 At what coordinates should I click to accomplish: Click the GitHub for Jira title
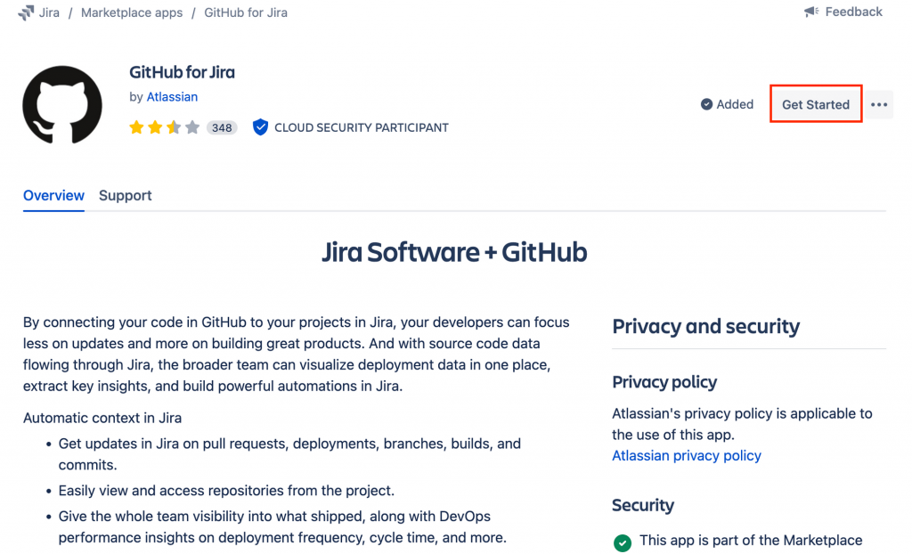[x=182, y=72]
